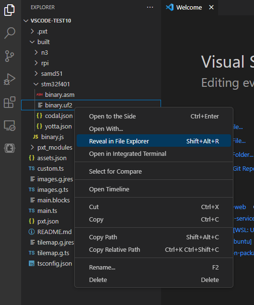
Task: Open Run and Debug view icon
Action: [x=9, y=79]
